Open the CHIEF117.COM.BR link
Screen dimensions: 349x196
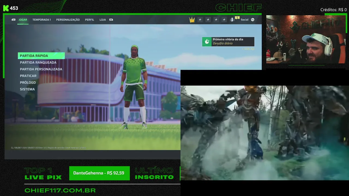coord(60,190)
